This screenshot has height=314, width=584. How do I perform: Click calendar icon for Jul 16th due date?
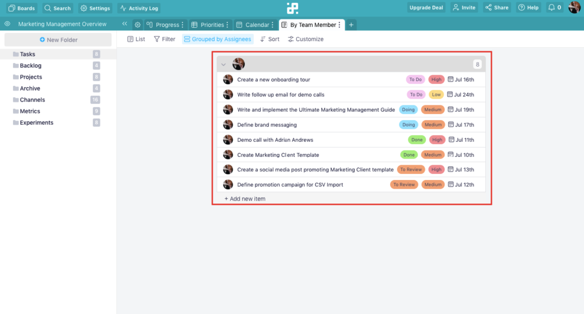451,80
